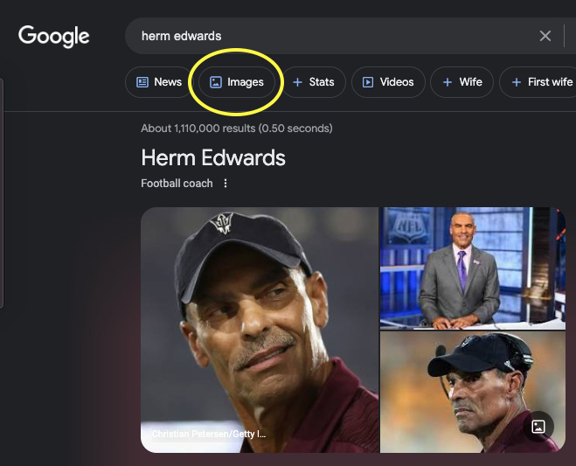Click the Christian Petersen/Getty credit caption
This screenshot has height=466, width=576.
[x=209, y=434]
